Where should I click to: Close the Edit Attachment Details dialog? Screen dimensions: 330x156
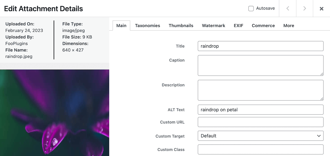pos(321,8)
